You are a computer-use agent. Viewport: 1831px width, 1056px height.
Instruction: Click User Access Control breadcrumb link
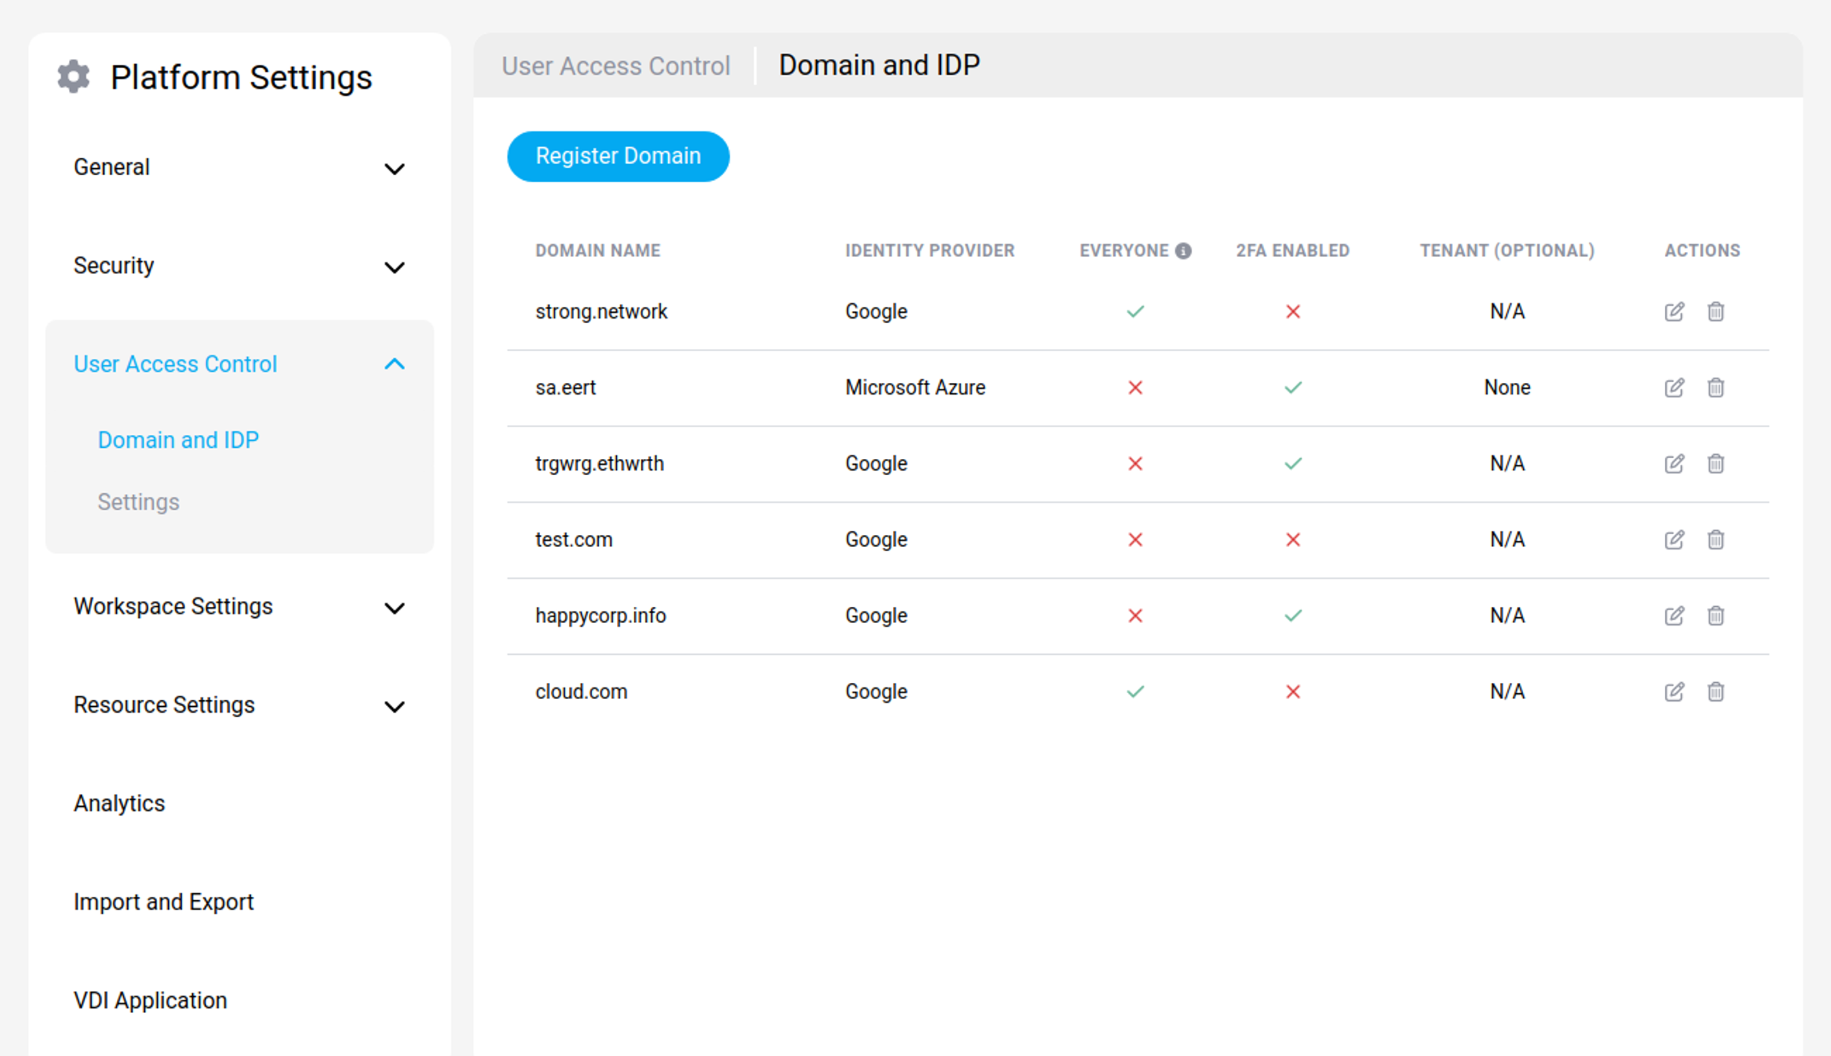pos(615,66)
